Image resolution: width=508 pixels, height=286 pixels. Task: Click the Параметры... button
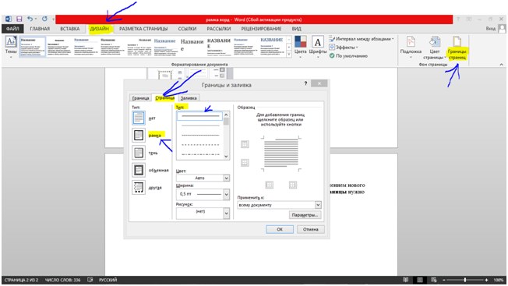point(305,215)
